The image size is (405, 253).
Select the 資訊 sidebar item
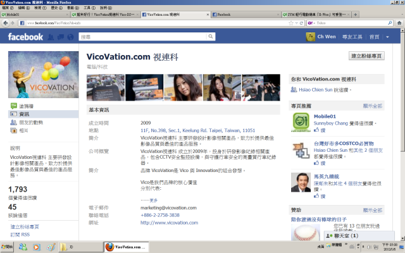click(x=44, y=114)
